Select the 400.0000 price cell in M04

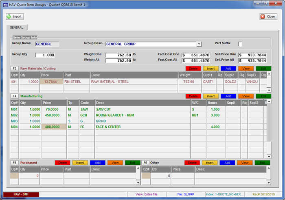[54, 127]
